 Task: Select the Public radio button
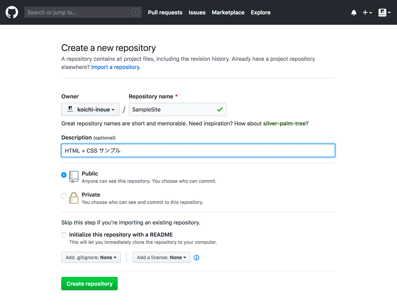(64, 175)
